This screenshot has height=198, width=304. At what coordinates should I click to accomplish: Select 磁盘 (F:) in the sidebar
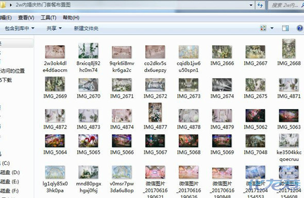9,191
